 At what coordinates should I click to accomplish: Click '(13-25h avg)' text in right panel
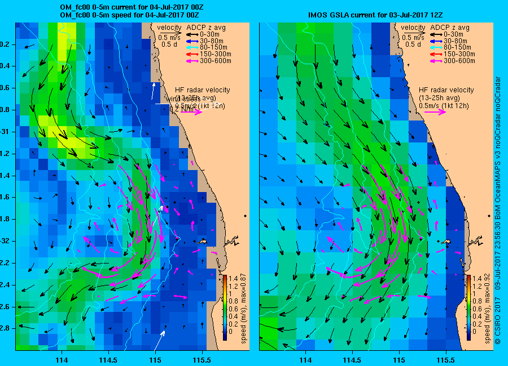[440, 98]
